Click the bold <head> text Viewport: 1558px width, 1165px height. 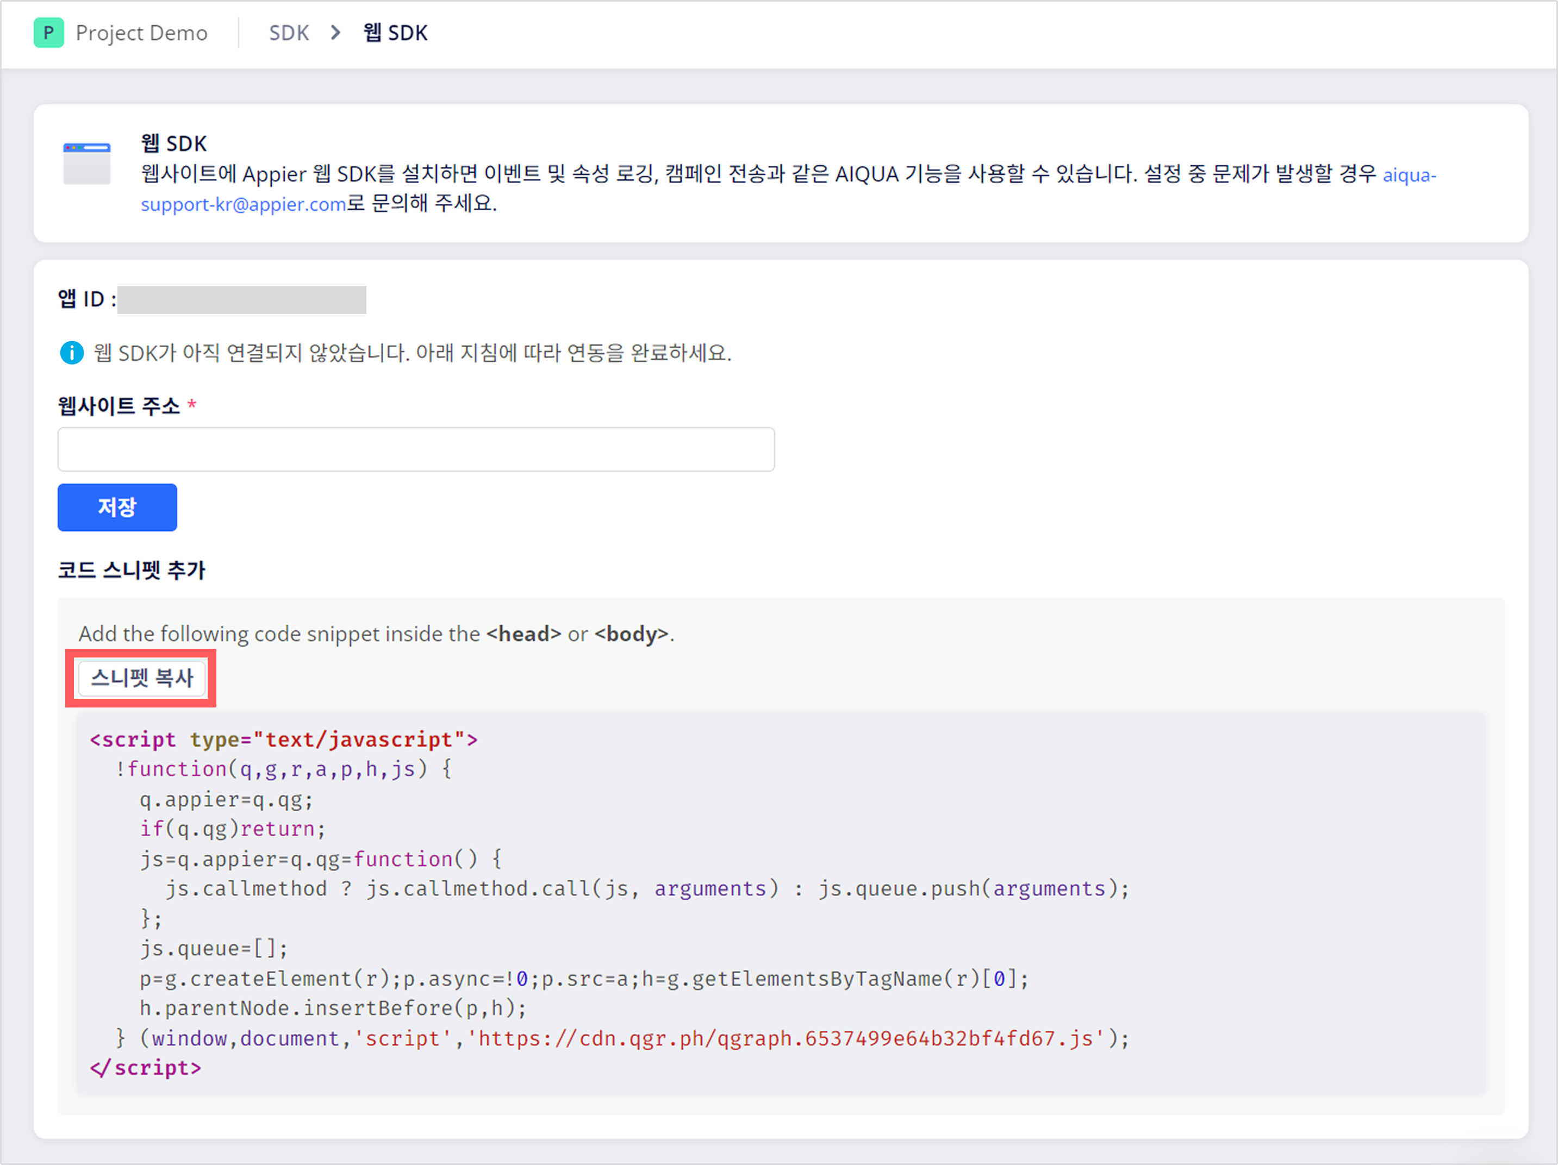pyautogui.click(x=524, y=634)
